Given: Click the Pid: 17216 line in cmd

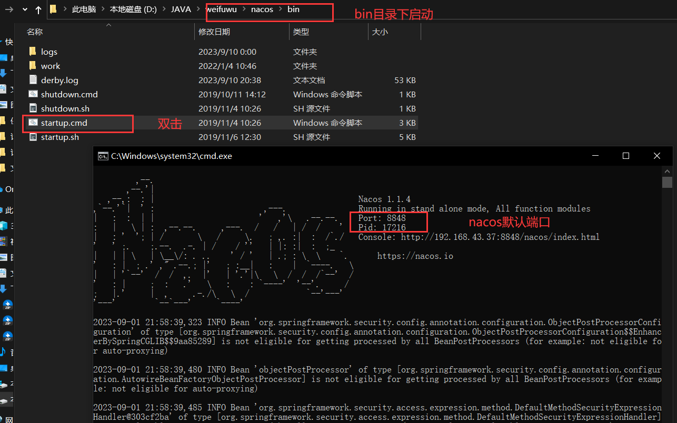Looking at the screenshot, I should pyautogui.click(x=382, y=227).
